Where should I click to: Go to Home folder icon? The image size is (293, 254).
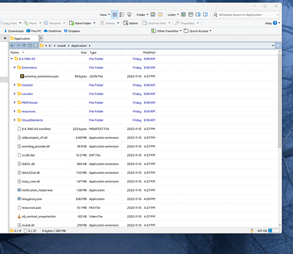coord(36,46)
